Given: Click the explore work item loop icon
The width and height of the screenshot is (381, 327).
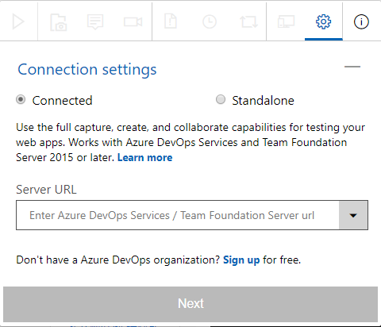Looking at the screenshot, I should tap(248, 22).
